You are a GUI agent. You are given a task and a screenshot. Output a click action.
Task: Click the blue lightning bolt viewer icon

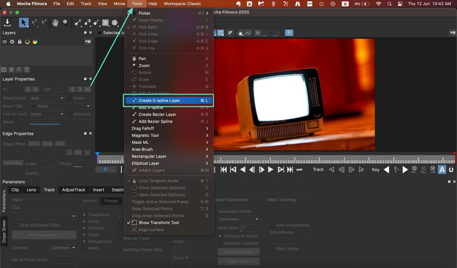289,33
